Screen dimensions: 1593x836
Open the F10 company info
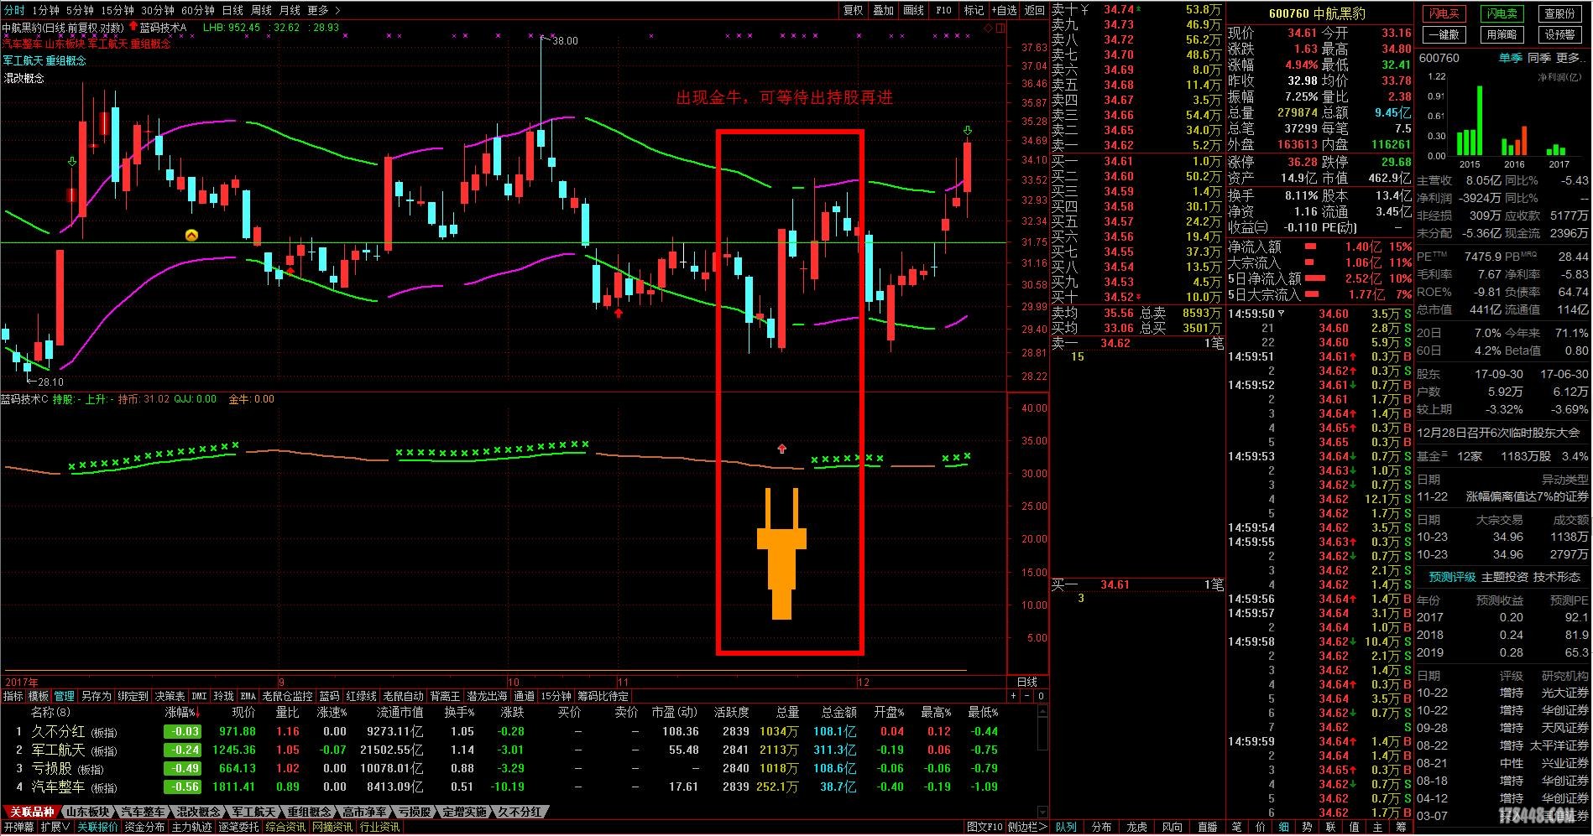pos(943,10)
